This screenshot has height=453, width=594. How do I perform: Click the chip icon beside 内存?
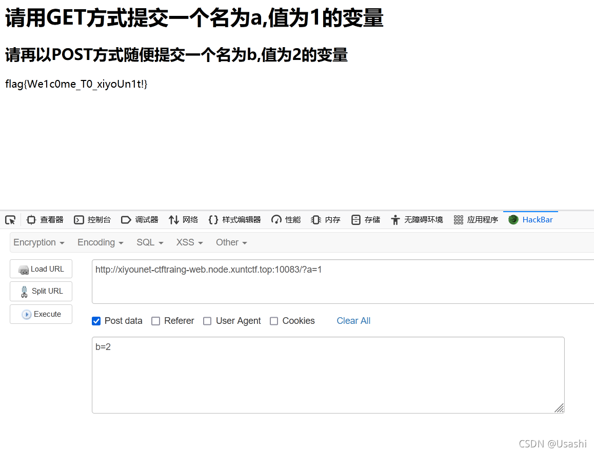coord(316,220)
